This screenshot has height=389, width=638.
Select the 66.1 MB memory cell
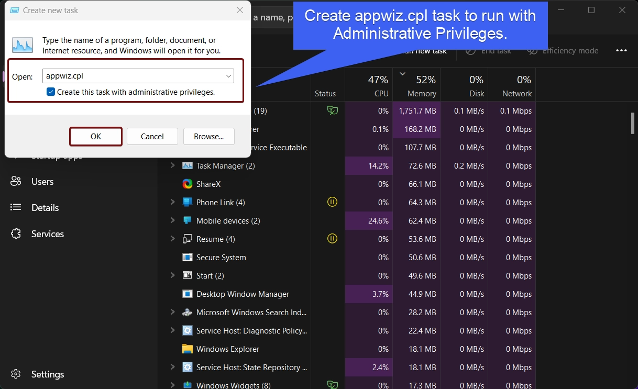click(x=416, y=184)
